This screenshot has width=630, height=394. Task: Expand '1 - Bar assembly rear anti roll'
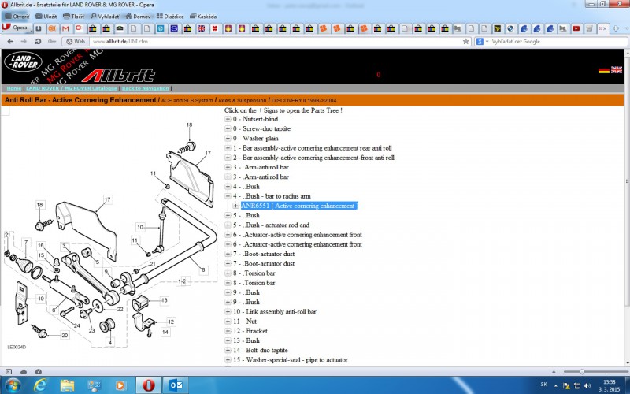coord(228,147)
